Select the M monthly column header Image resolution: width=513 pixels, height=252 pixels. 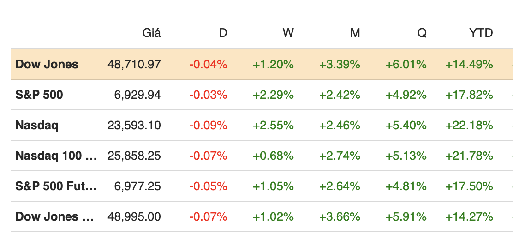355,33
